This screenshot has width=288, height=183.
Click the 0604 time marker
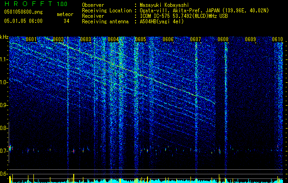[113, 39]
